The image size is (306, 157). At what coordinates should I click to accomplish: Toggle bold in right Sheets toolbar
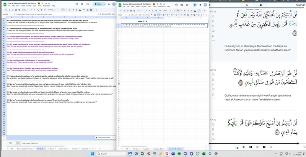[x=185, y=11]
